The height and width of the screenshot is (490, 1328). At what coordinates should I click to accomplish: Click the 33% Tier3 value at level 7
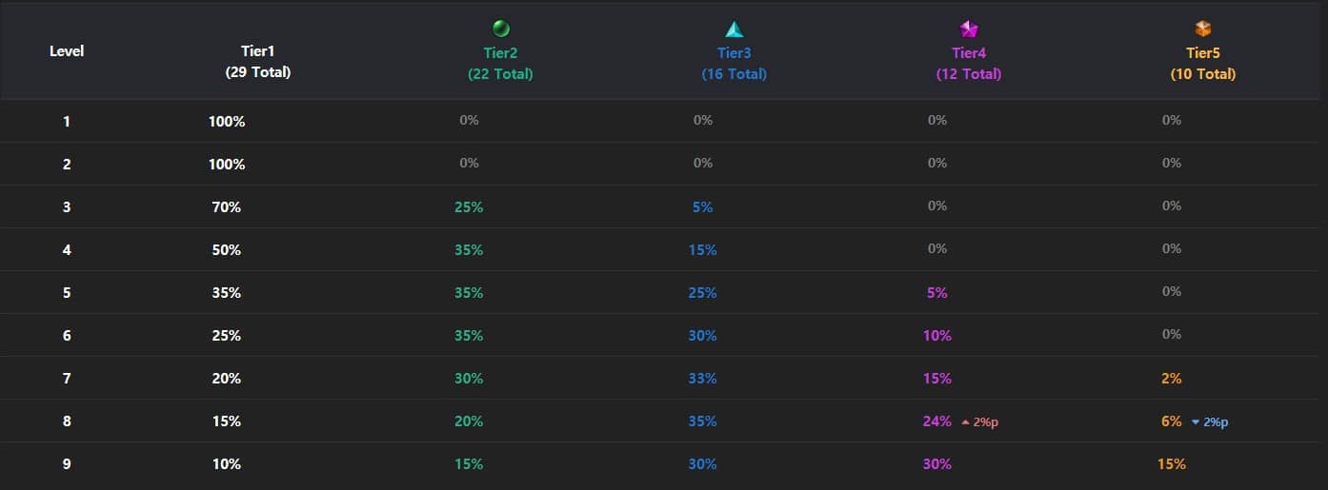click(x=703, y=379)
